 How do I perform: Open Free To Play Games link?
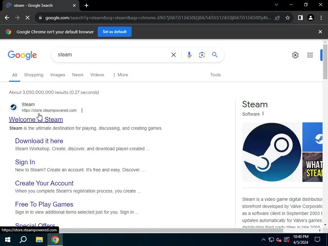[44, 204]
